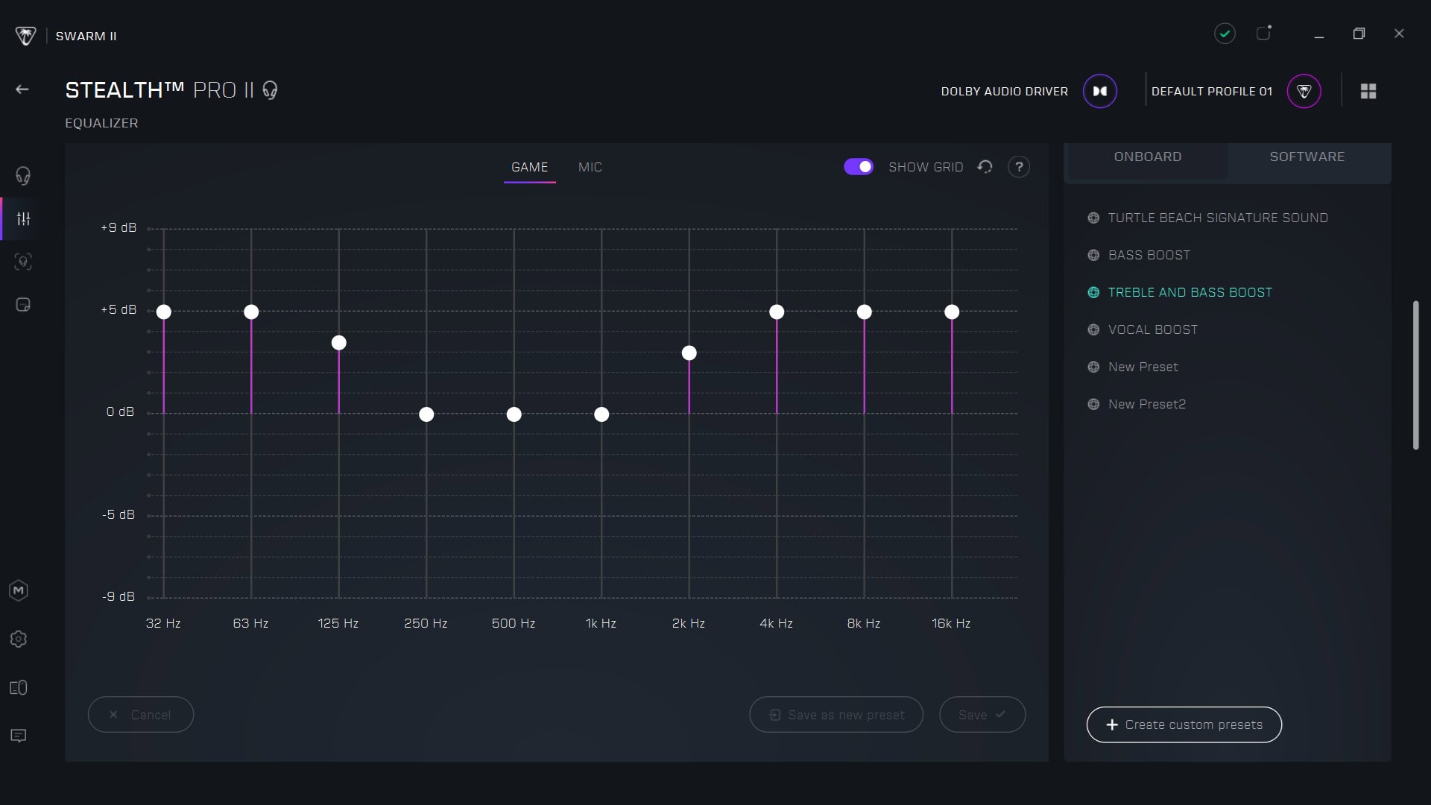Open the device grid overview icon

pyautogui.click(x=1368, y=91)
